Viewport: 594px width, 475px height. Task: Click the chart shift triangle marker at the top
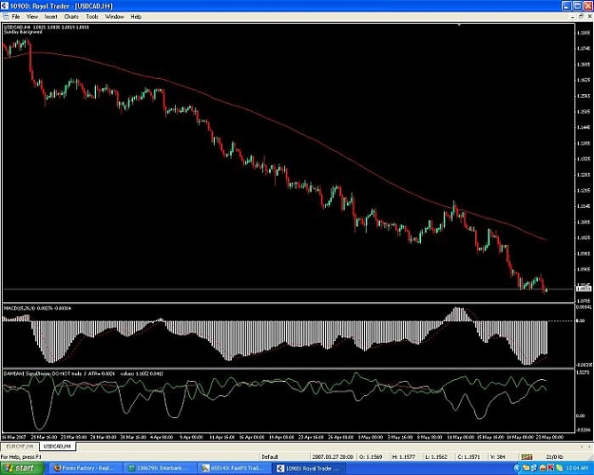(459, 25)
